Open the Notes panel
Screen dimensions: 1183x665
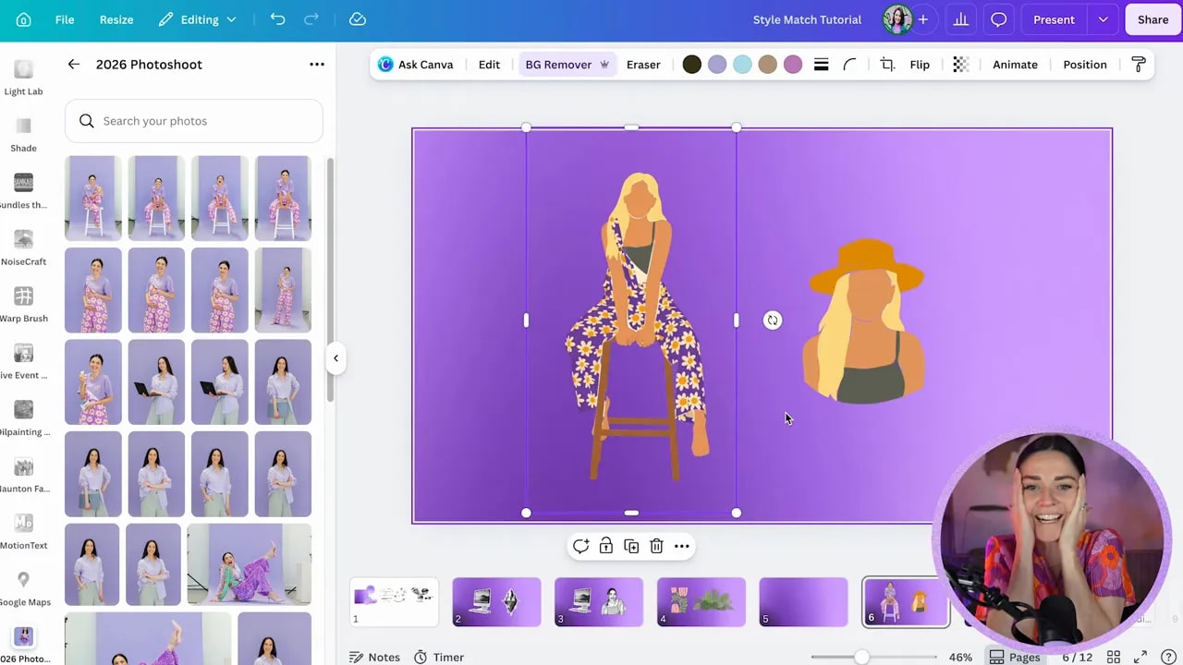point(375,657)
